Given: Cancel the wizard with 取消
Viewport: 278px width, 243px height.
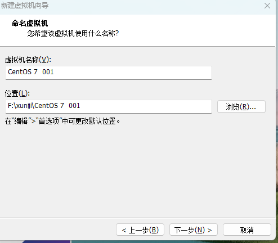Looking at the screenshot, I should click(x=247, y=229).
